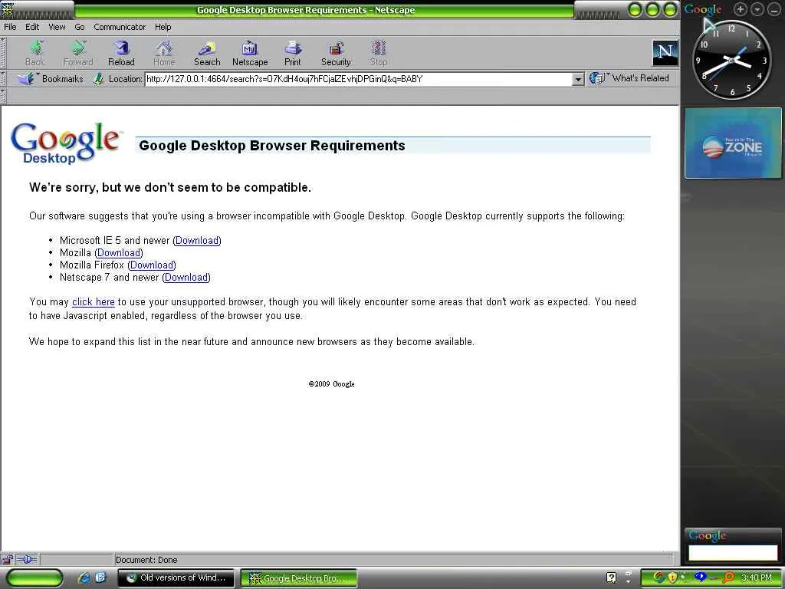The height and width of the screenshot is (589, 785).
Task: Click the Netscape N logo
Action: (665, 53)
